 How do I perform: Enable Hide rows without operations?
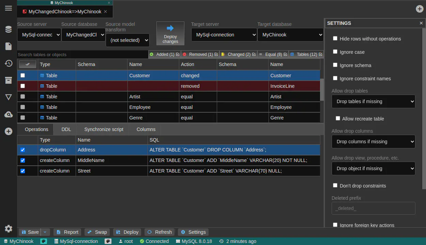coord(335,39)
